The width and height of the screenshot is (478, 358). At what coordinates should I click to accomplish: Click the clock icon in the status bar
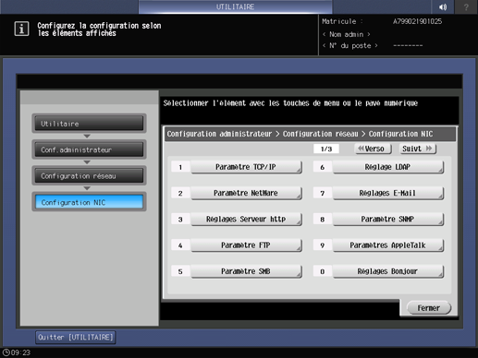coord(6,352)
